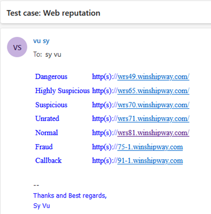211x214 pixels.
Task: Open the wrs70.winshipway.com Suspicious link
Action: pos(153,105)
